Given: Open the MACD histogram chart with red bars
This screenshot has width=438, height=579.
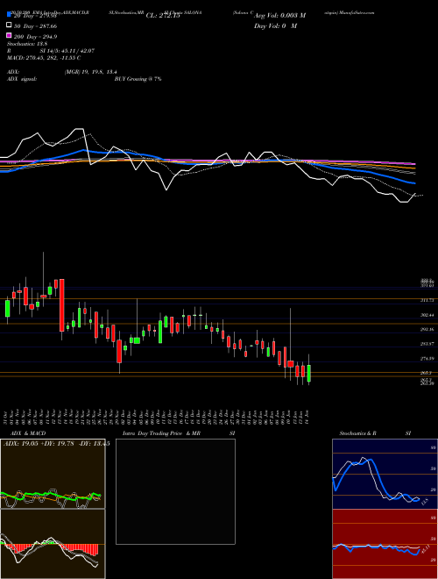Looking at the screenshot, I should 53,544.
